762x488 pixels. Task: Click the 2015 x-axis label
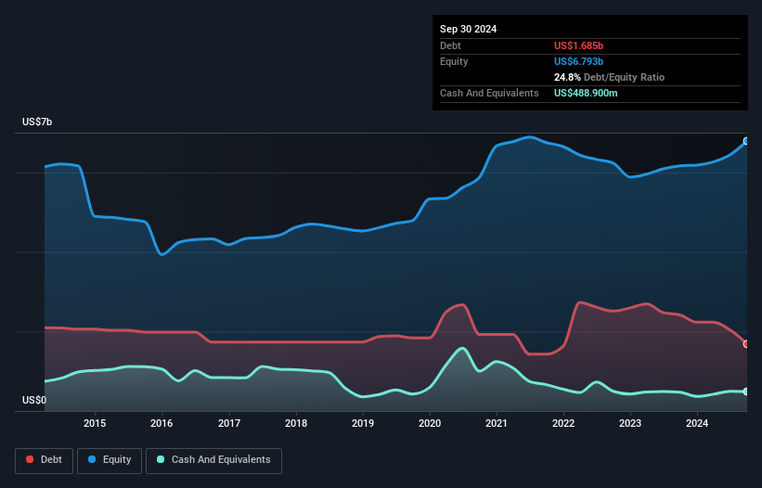(95, 423)
